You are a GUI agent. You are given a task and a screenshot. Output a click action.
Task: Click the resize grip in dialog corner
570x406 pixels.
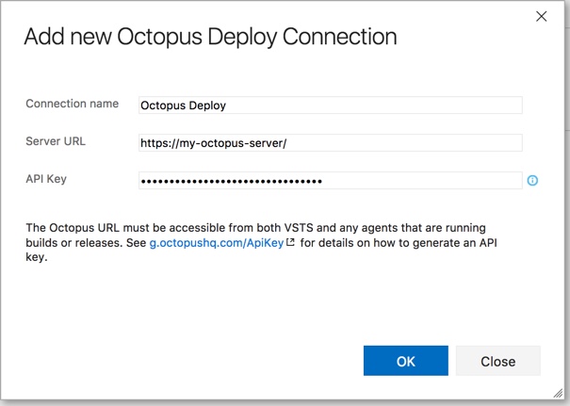[558, 393]
